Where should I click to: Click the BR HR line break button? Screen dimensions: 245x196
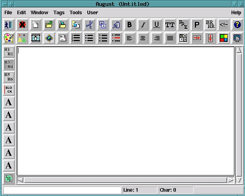click(210, 24)
